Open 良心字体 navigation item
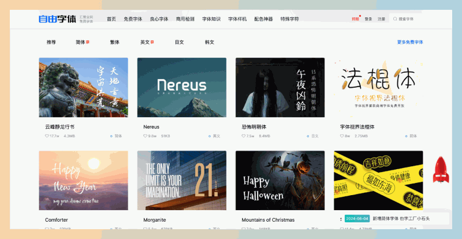 159,19
